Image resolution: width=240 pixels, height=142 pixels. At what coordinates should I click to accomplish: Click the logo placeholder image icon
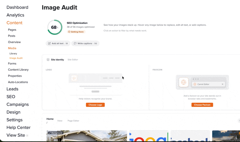(x=74, y=78)
